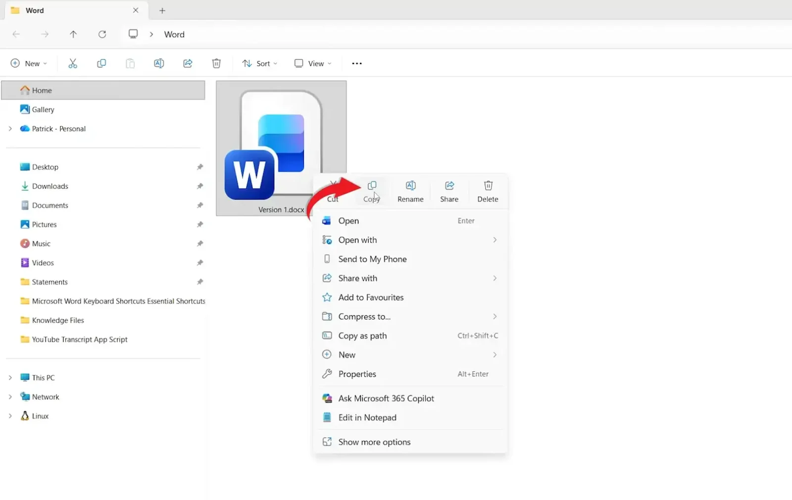This screenshot has height=500, width=792.
Task: Choose Rename in the context menu
Action: tap(410, 192)
